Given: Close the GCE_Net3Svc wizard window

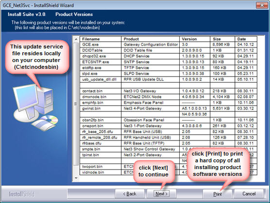Looking at the screenshot, I should [x=262, y=5].
